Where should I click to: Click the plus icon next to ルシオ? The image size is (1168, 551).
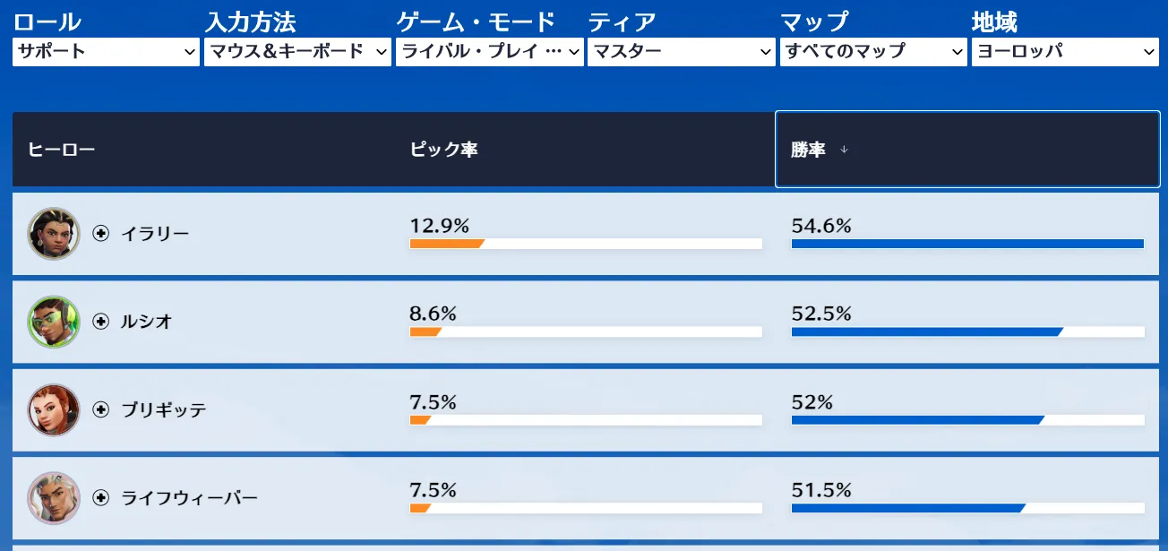(x=99, y=321)
